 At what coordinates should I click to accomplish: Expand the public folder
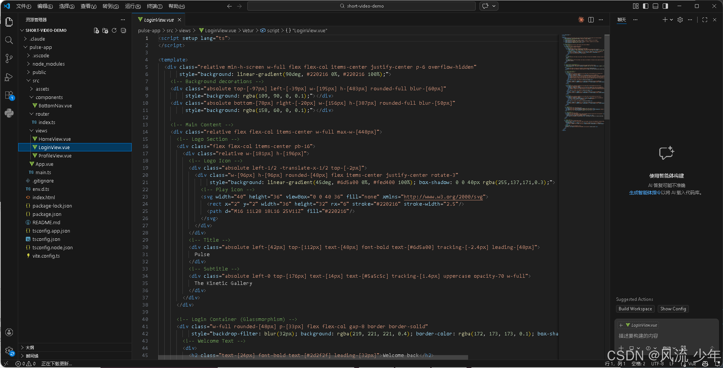[75, 72]
